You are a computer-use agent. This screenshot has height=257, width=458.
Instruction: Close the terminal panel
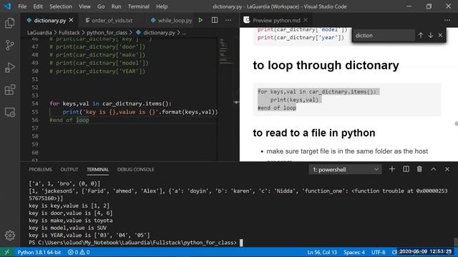(447, 169)
